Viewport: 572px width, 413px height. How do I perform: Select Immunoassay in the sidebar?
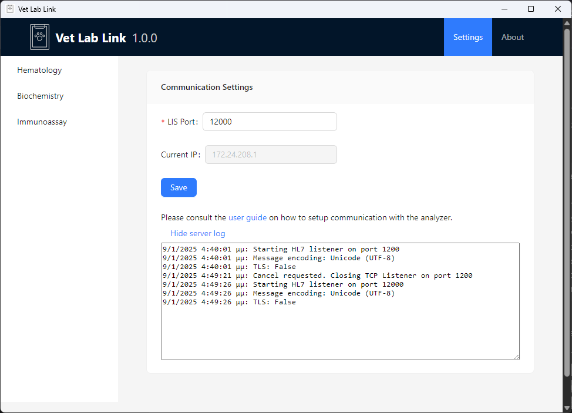point(42,122)
